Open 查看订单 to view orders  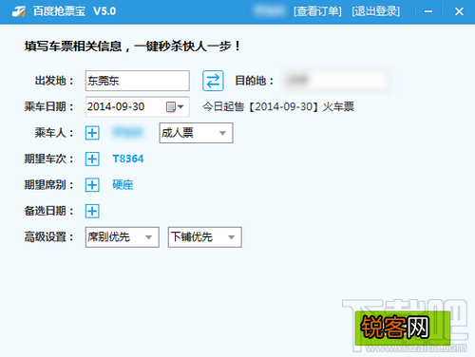click(x=317, y=11)
